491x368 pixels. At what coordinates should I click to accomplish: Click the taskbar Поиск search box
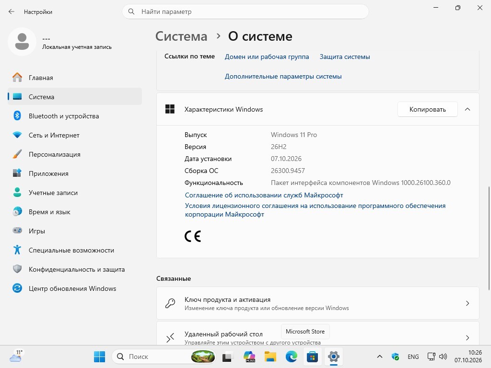tap(164, 356)
